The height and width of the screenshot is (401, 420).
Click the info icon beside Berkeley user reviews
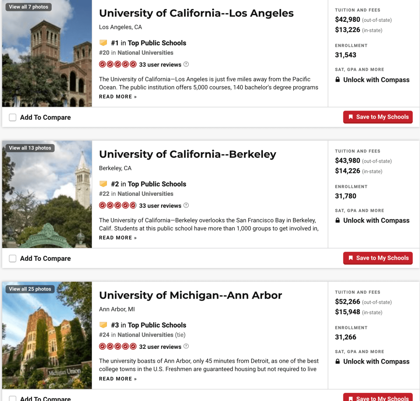186,205
